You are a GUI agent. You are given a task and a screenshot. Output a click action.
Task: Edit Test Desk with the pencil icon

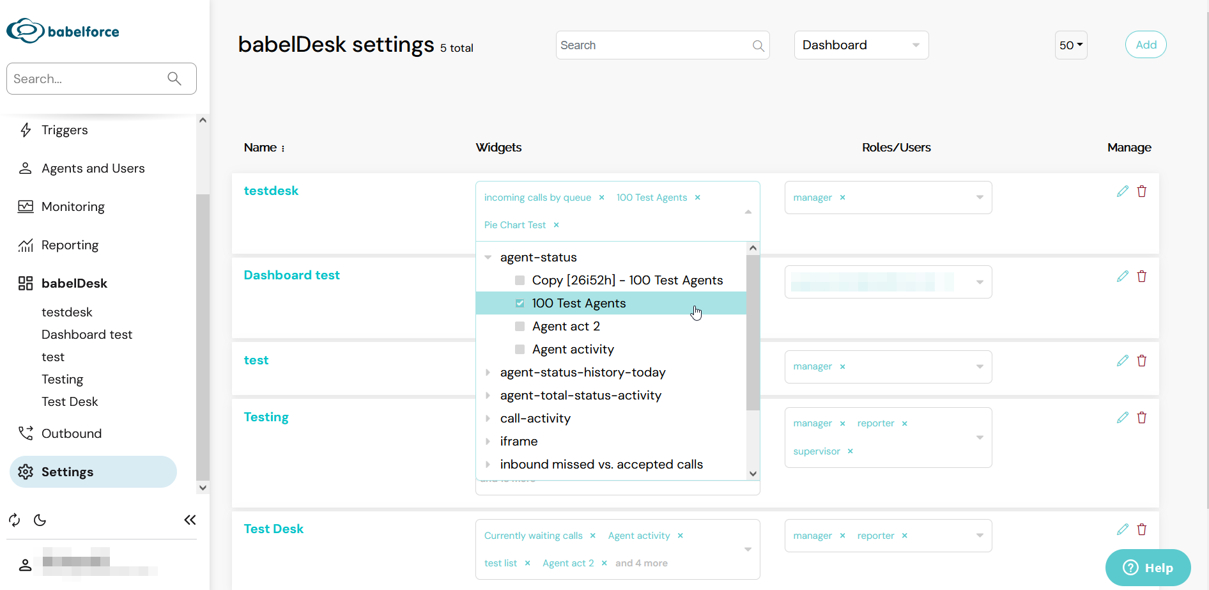click(x=1122, y=529)
